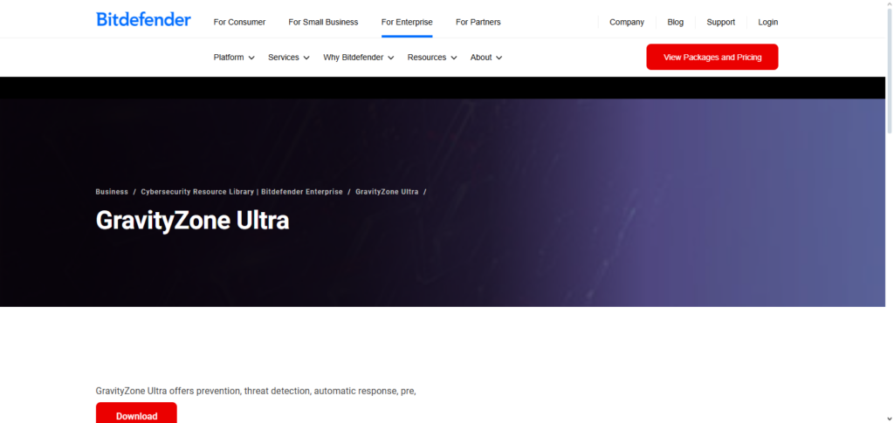Follow the Business breadcrumb link

coord(112,192)
